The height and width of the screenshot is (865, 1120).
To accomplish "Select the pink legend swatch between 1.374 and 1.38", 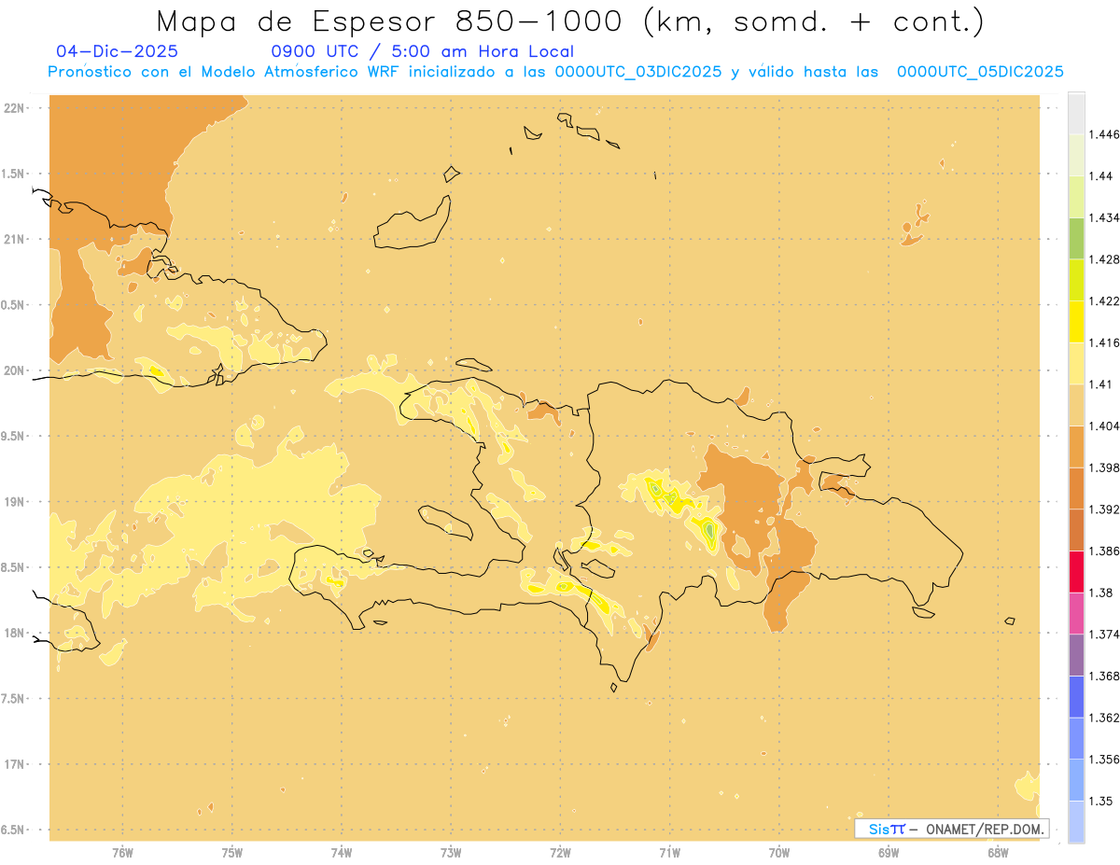I will pyautogui.click(x=1076, y=613).
